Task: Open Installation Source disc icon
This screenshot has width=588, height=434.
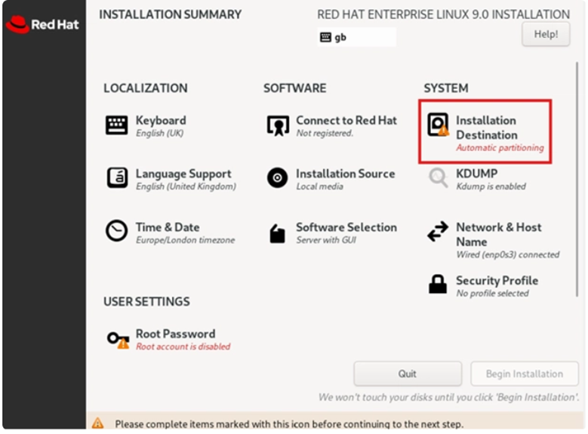Action: (278, 178)
